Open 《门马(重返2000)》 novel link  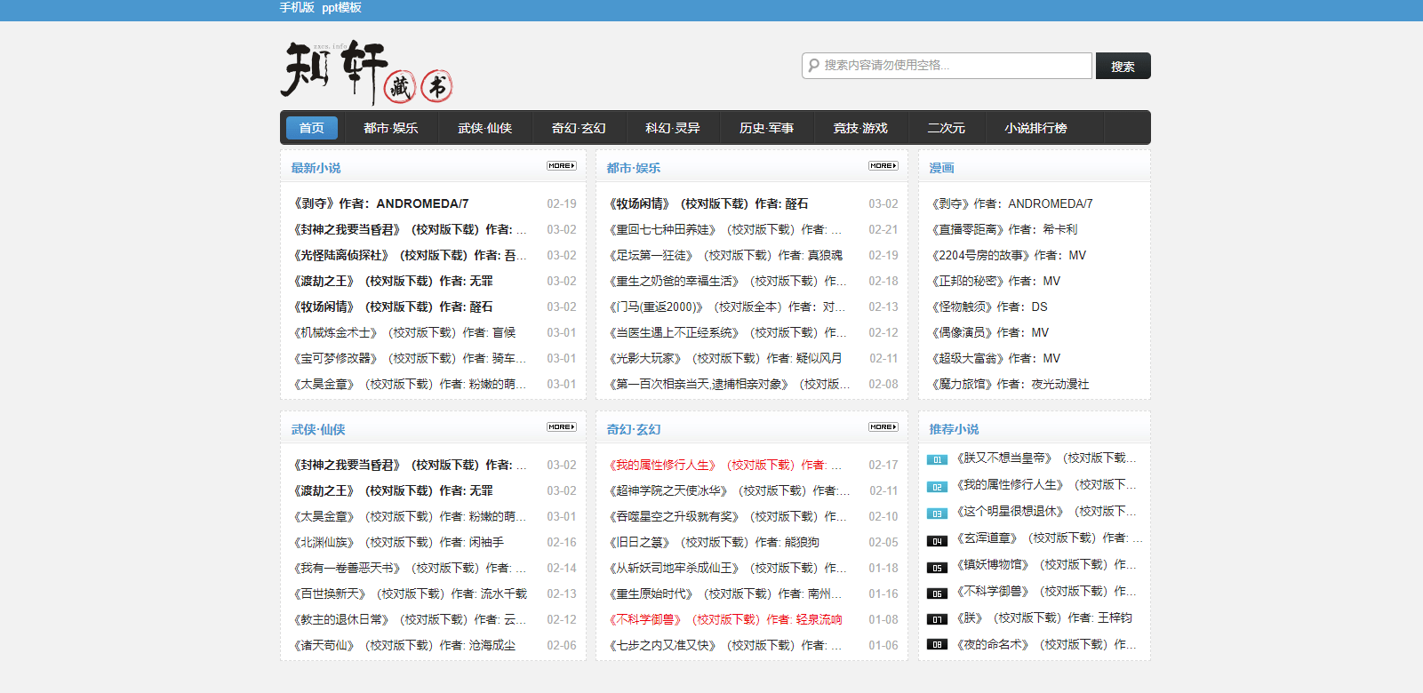(x=728, y=307)
